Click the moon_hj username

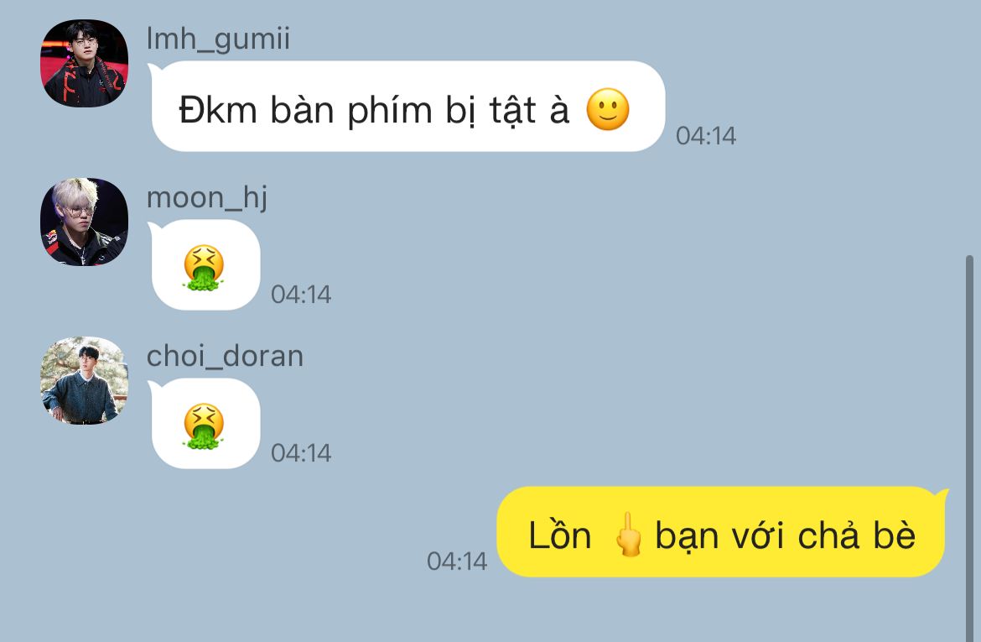(x=207, y=198)
